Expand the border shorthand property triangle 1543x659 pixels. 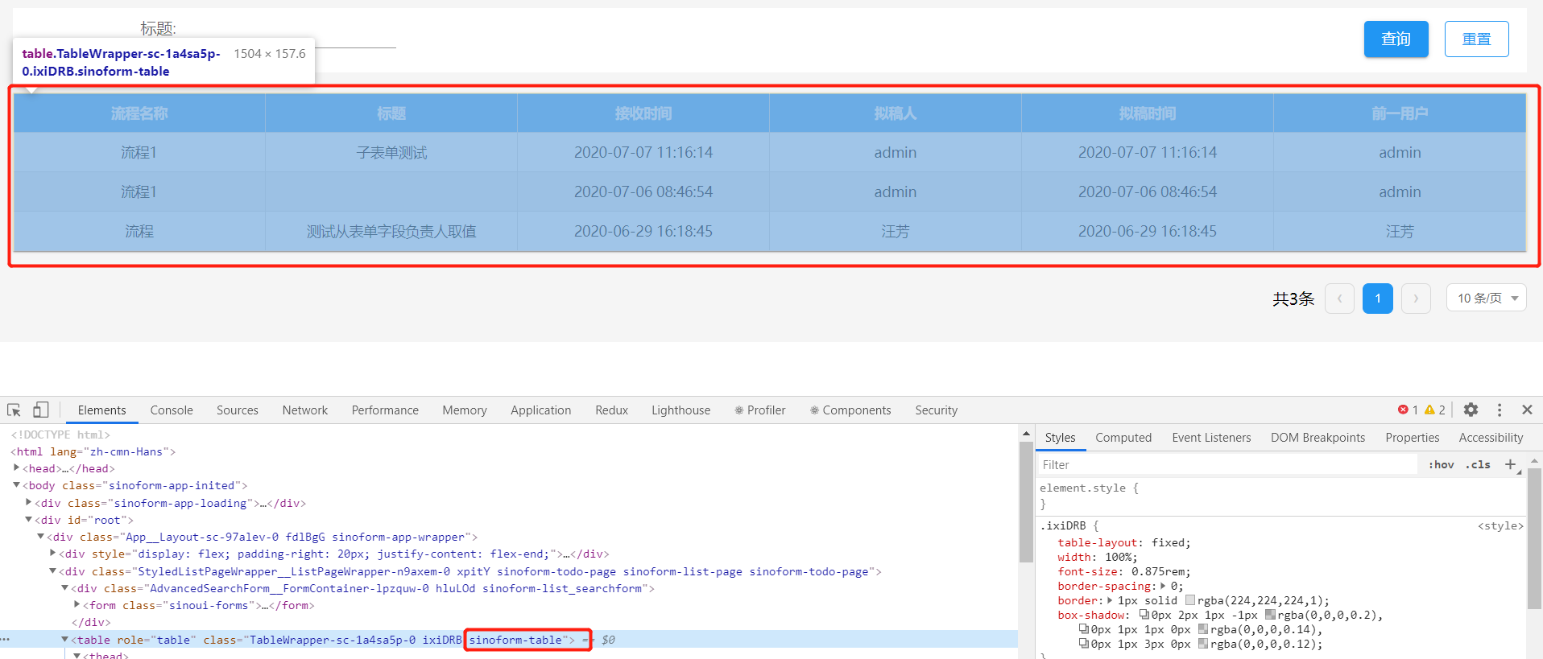click(1110, 600)
